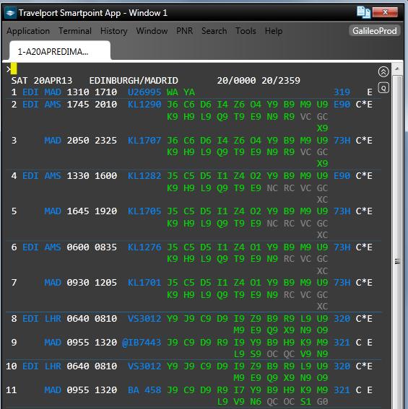Click flight number BA 458
This screenshot has width=408, height=409.
point(144,390)
